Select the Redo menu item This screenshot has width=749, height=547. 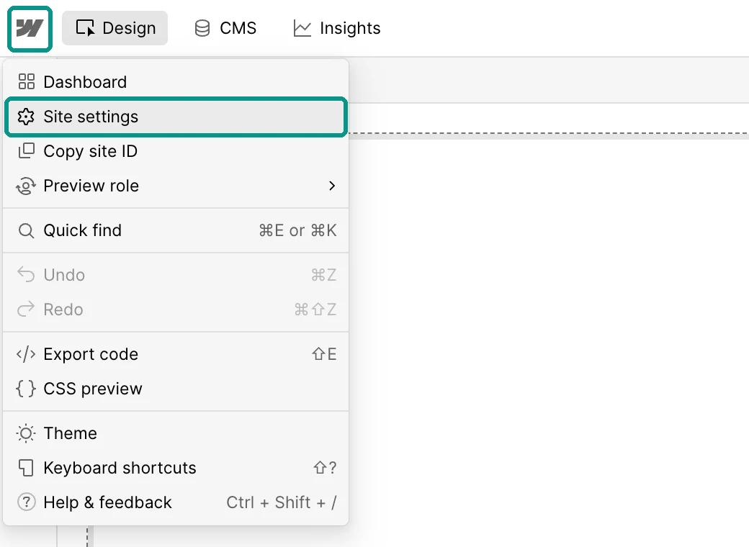point(176,309)
